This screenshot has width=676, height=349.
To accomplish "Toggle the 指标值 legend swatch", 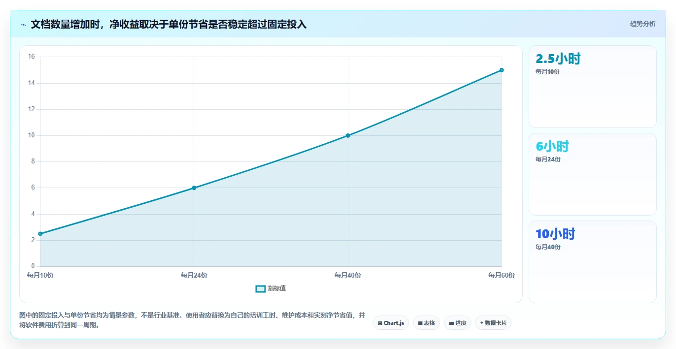I will (261, 288).
